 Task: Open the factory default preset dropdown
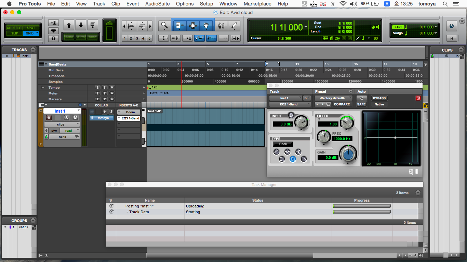coord(334,98)
